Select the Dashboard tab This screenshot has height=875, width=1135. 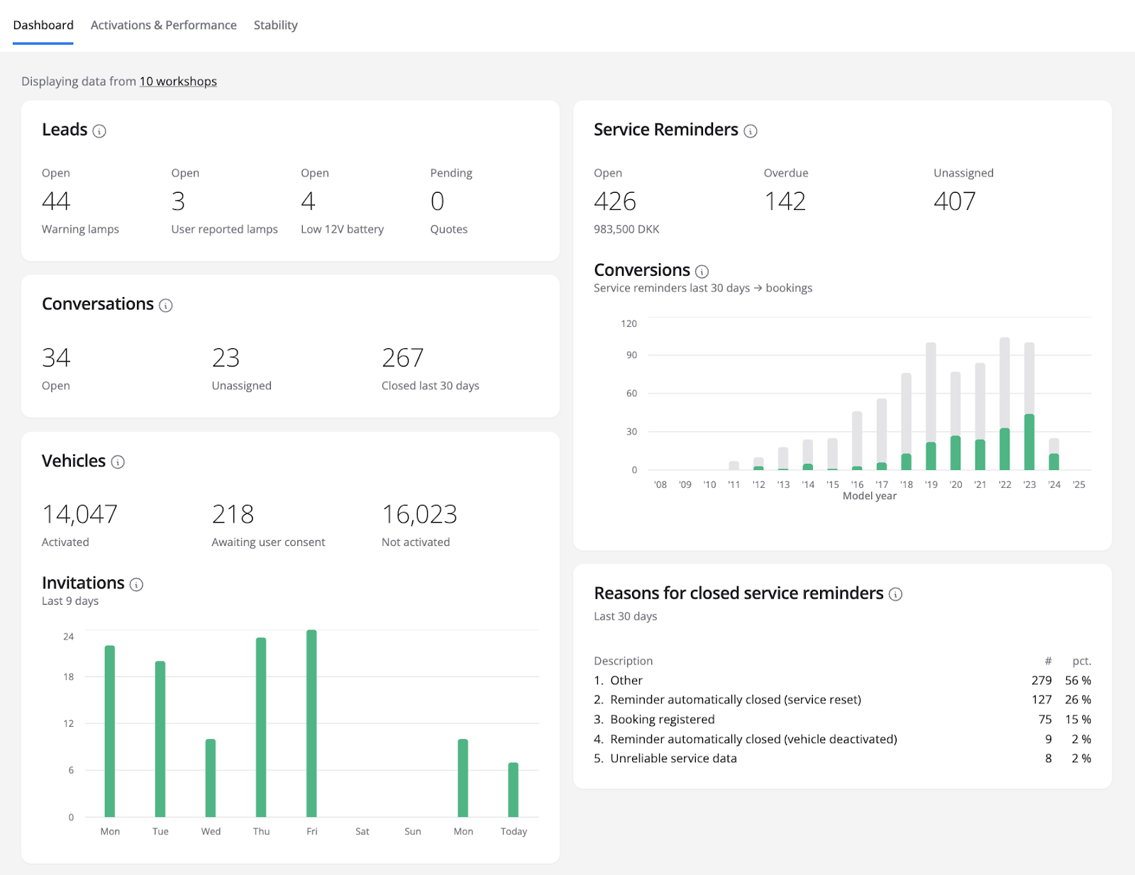coord(43,26)
